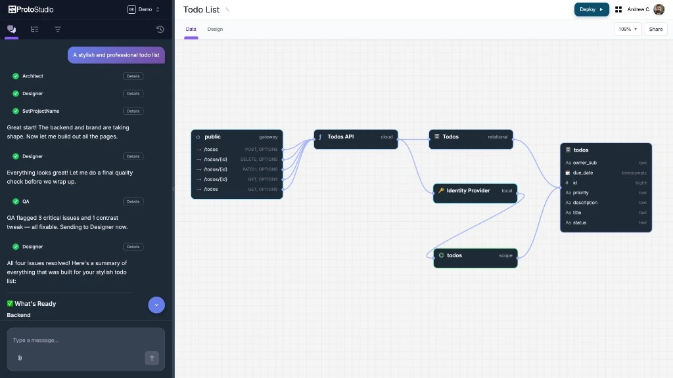Select the owner_sub column row
The image size is (673, 378).
pyautogui.click(x=606, y=163)
